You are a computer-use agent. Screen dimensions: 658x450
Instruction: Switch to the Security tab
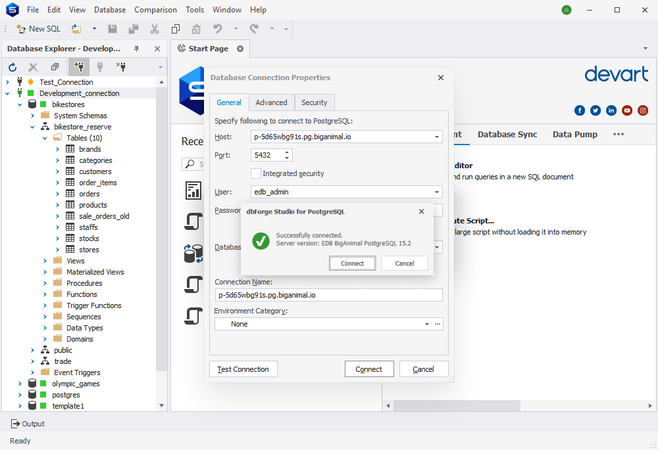click(315, 102)
